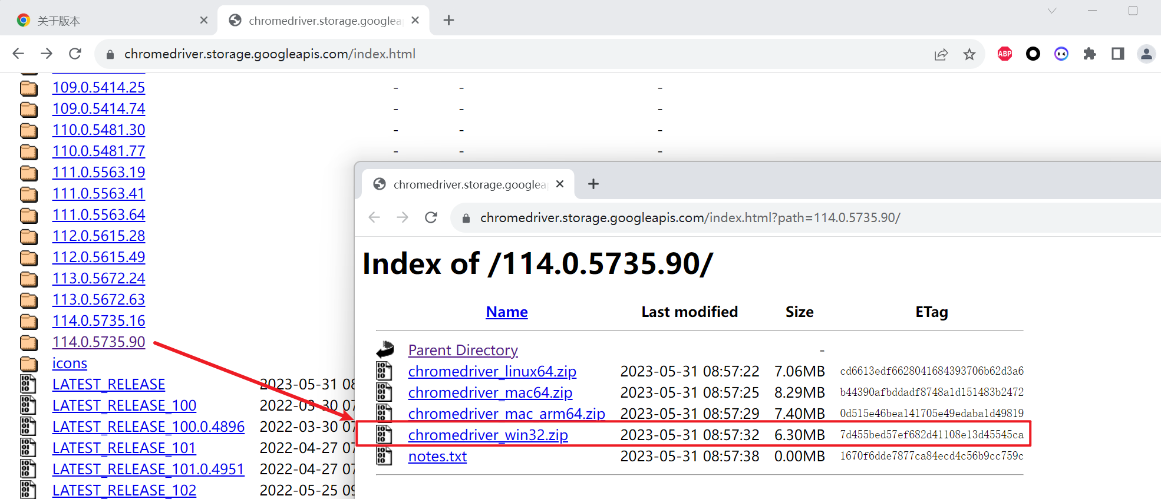Viewport: 1161px width, 499px height.
Task: Download chromedriver_mac64.zip
Action: coord(490,392)
